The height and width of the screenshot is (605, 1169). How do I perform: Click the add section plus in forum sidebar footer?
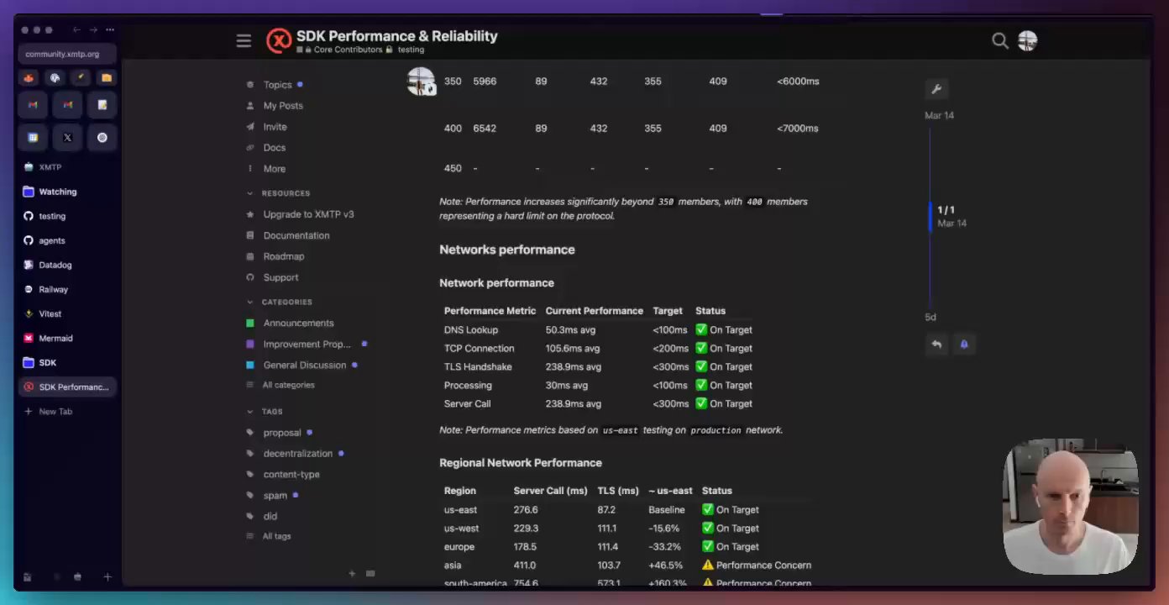(352, 574)
